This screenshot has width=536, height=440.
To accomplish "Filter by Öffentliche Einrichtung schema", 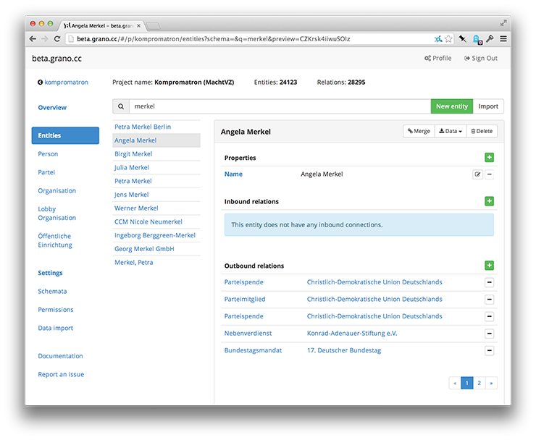I will point(55,240).
